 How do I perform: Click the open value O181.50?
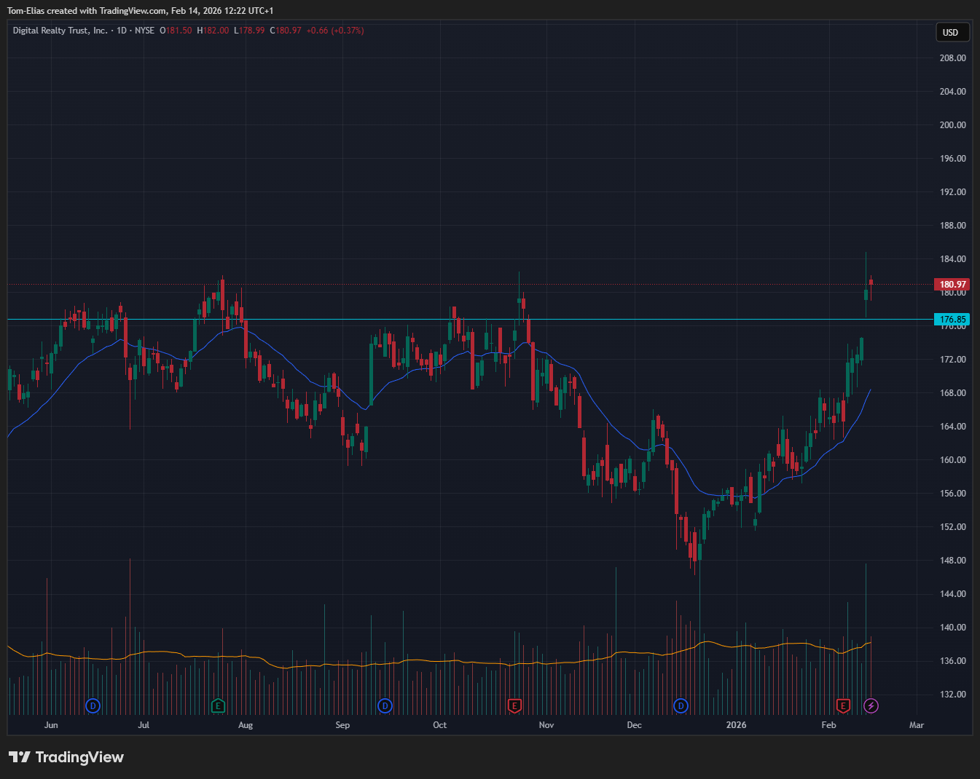(176, 31)
